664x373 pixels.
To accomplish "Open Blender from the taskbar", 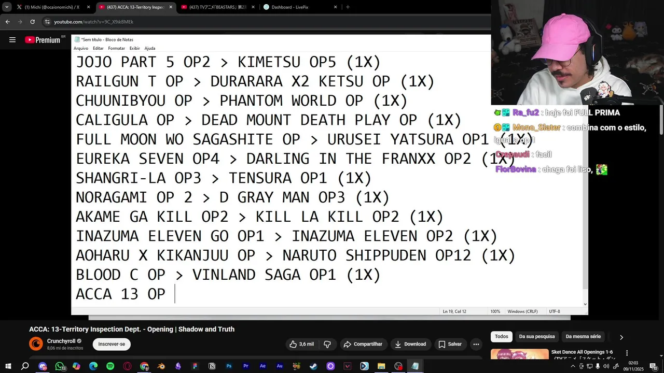I will 161,366.
